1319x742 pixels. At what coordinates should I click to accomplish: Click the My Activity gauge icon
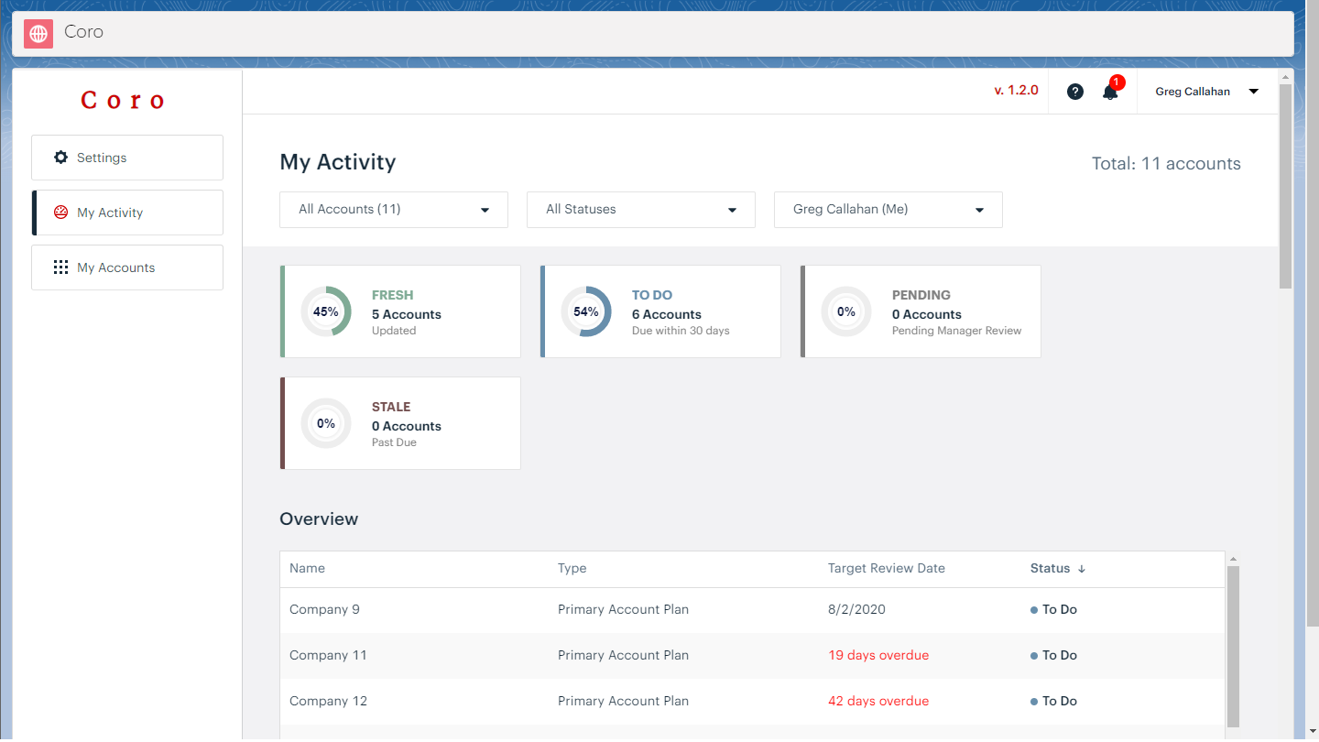point(61,213)
